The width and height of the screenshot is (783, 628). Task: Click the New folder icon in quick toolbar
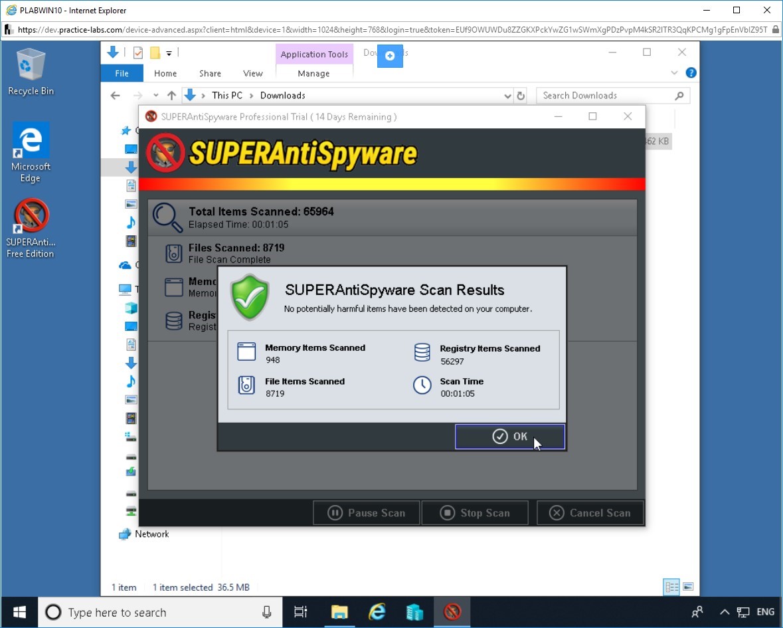click(155, 52)
